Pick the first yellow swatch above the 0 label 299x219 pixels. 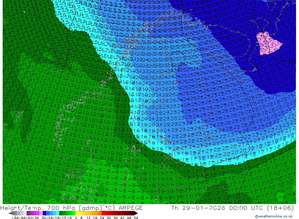coord(77,213)
